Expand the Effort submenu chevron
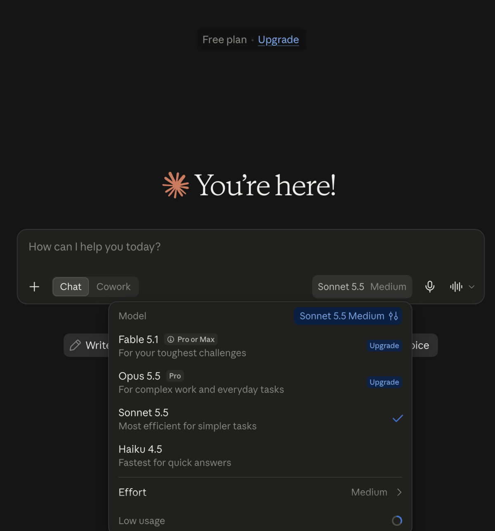This screenshot has width=495, height=531. [399, 492]
